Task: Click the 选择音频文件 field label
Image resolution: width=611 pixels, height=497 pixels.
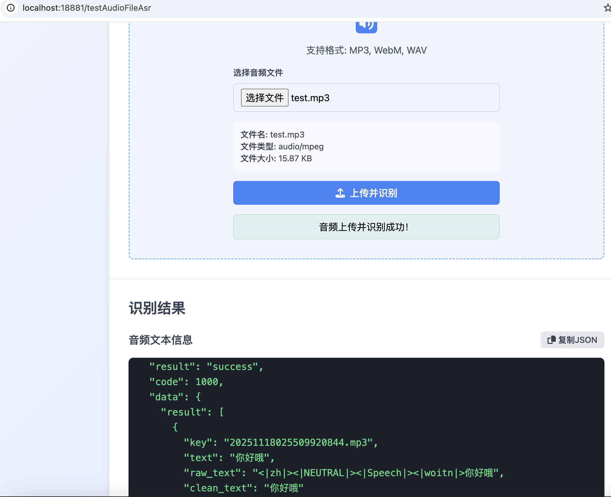Action: click(x=258, y=73)
